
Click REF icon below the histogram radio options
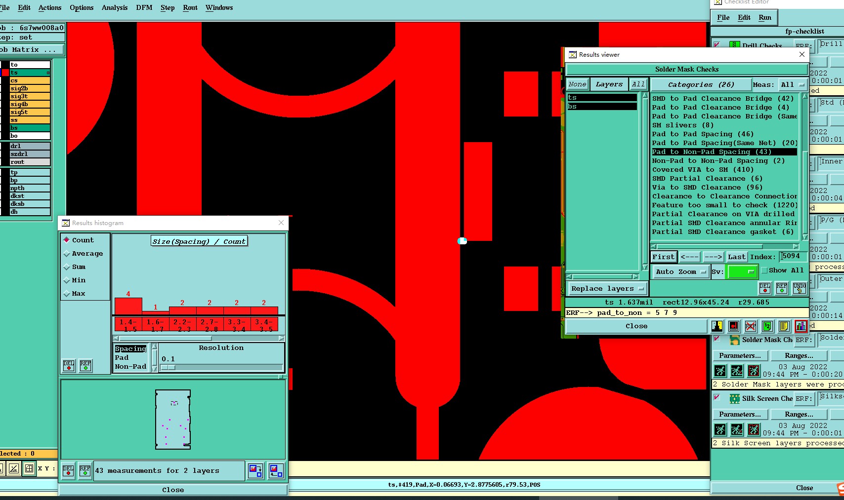pyautogui.click(x=85, y=366)
